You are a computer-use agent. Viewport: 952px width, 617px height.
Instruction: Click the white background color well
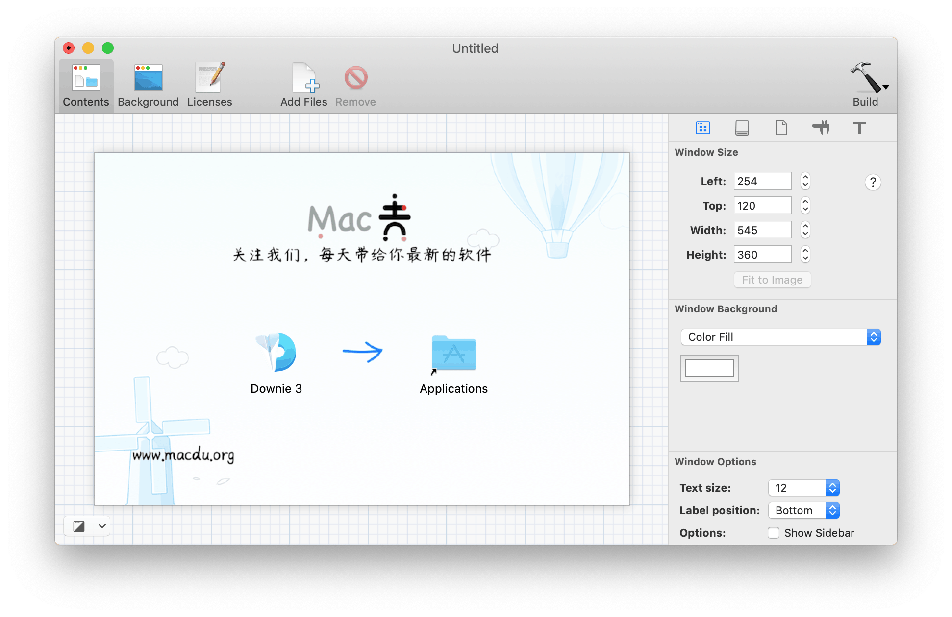709,368
